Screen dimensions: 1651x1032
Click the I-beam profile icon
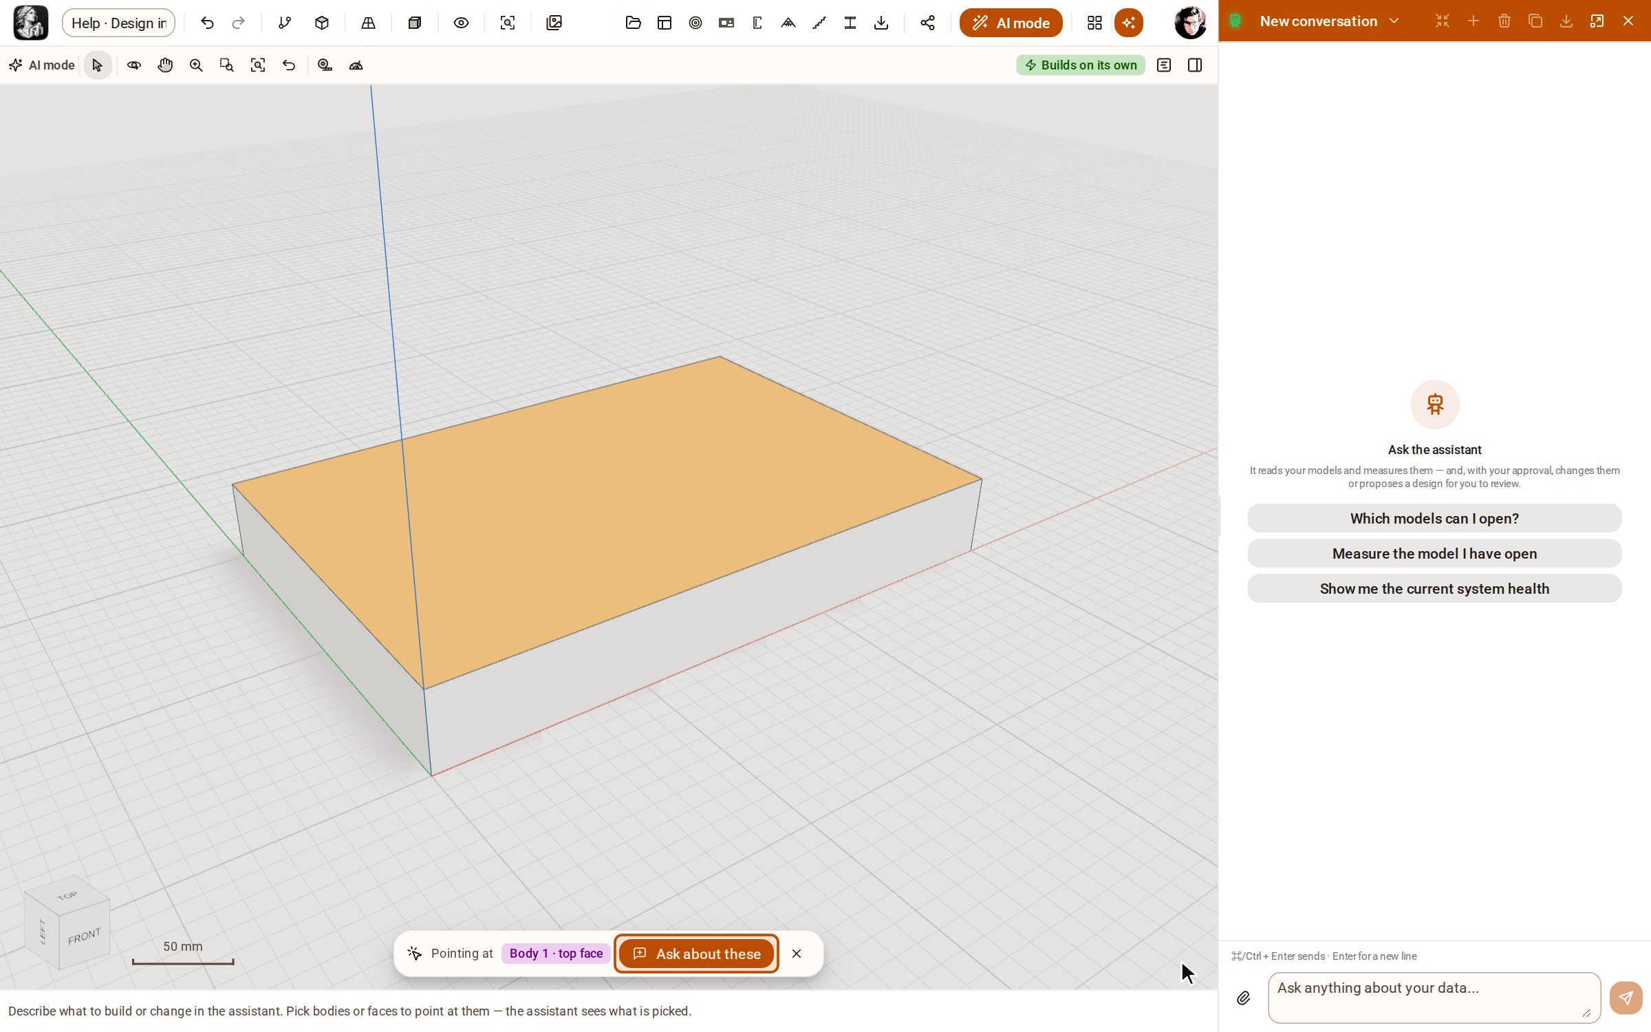coord(850,23)
